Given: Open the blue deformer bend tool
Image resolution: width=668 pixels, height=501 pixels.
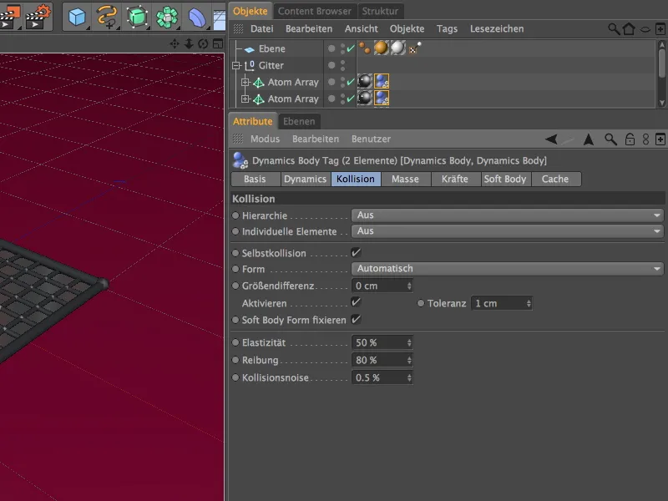Looking at the screenshot, I should click(x=196, y=17).
